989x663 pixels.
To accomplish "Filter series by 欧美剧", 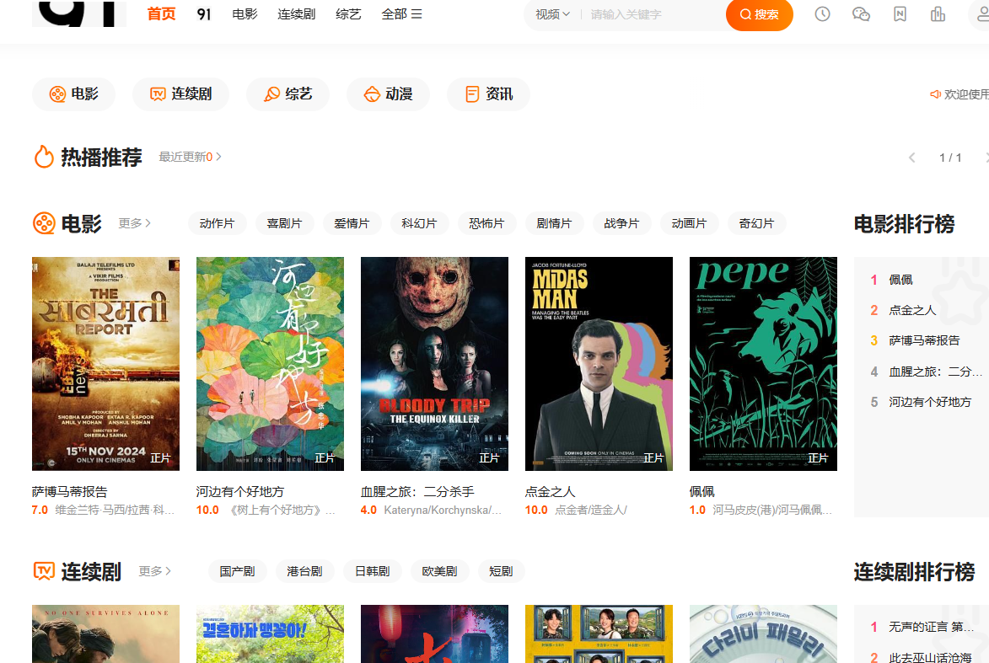I will pyautogui.click(x=439, y=572).
